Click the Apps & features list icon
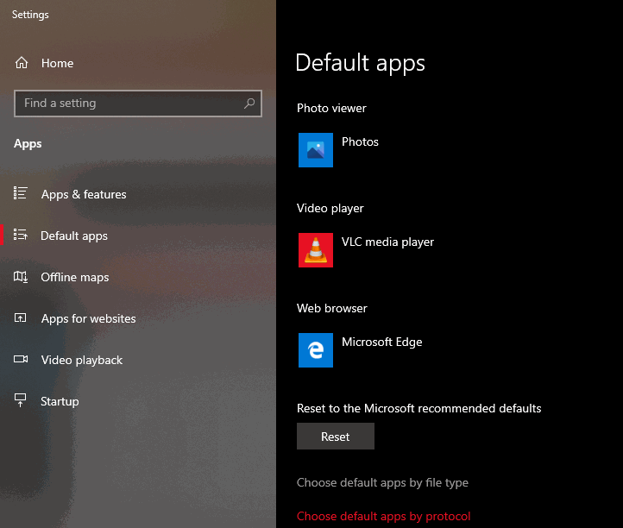The image size is (623, 528). 20,193
